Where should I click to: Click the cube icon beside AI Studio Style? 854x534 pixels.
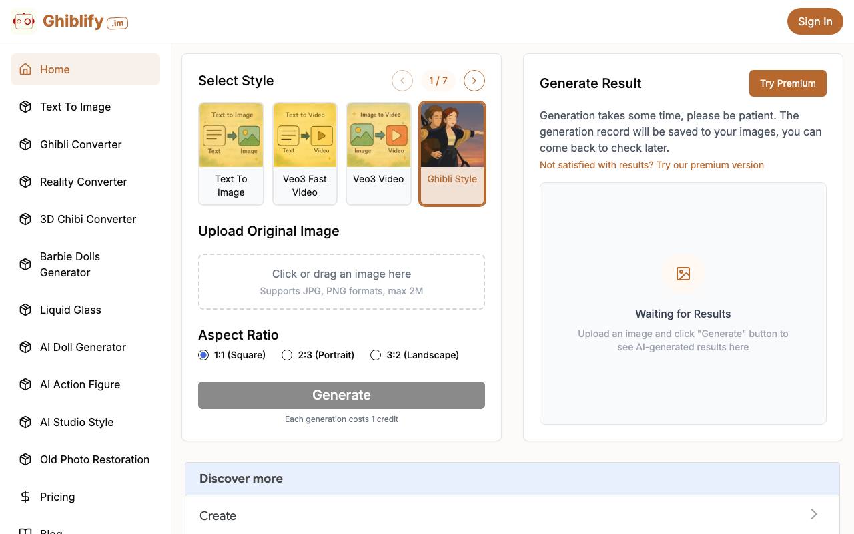[x=25, y=422]
